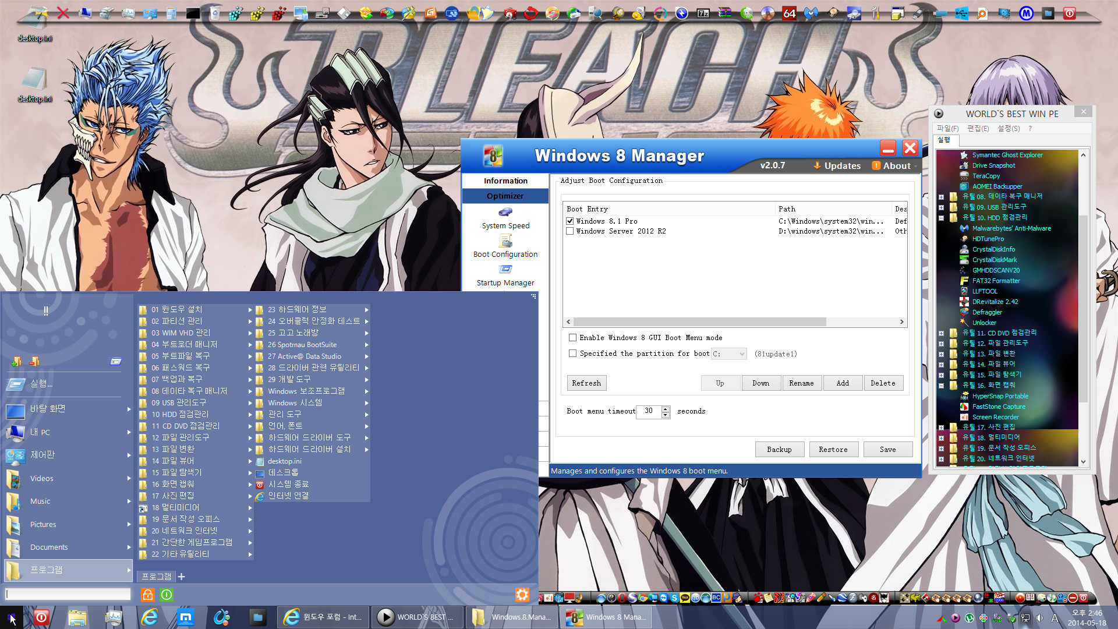Viewport: 1118px width, 629px height.
Task: Move boot entry Down
Action: coord(761,383)
